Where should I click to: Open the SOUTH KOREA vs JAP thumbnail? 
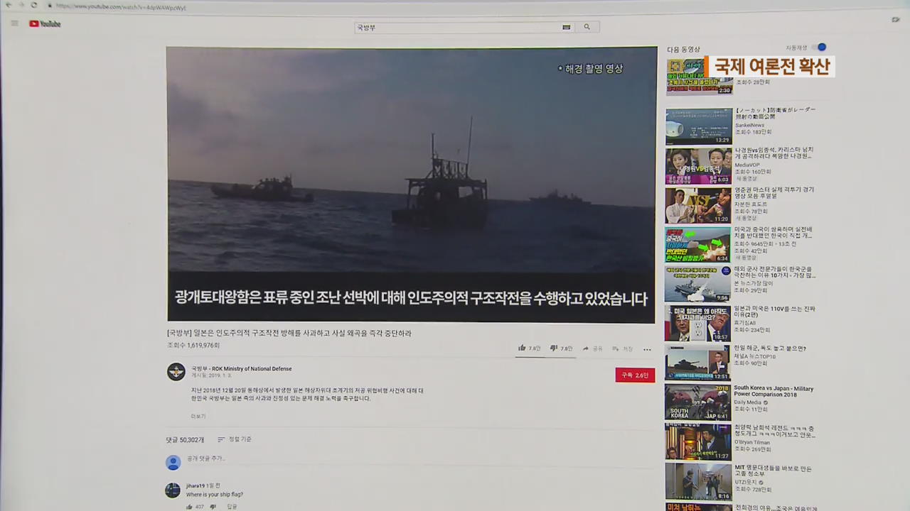(x=697, y=402)
